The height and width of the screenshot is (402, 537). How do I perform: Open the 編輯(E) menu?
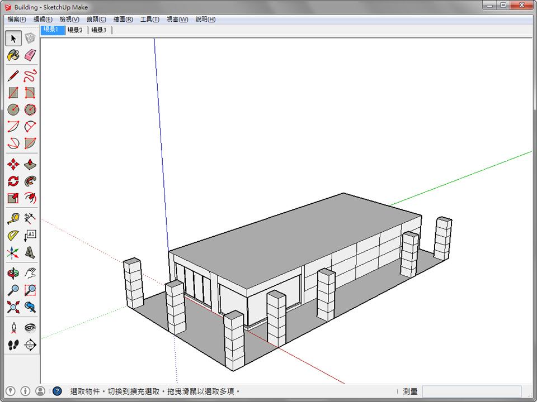click(x=43, y=20)
